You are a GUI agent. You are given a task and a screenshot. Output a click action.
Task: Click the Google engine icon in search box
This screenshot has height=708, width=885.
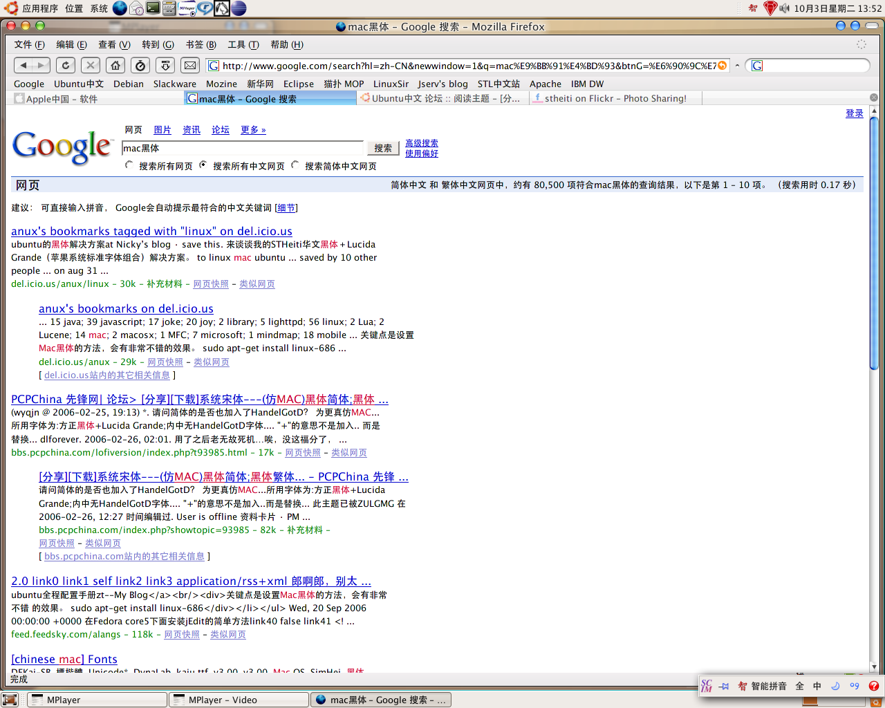click(x=757, y=66)
